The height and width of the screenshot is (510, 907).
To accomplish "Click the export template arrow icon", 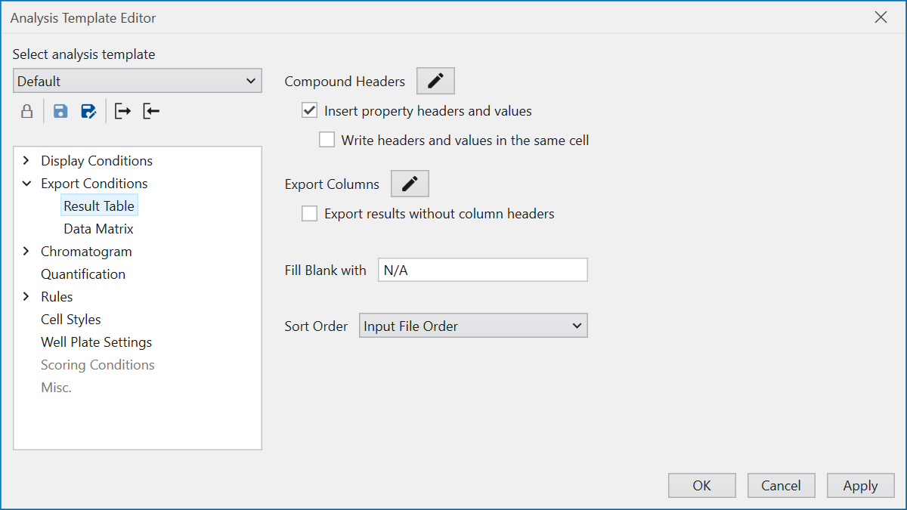I will click(x=122, y=112).
